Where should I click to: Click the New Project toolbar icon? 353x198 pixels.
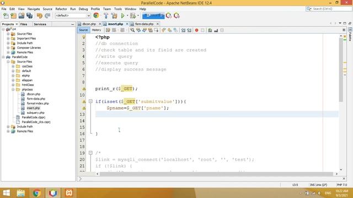point(13,15)
